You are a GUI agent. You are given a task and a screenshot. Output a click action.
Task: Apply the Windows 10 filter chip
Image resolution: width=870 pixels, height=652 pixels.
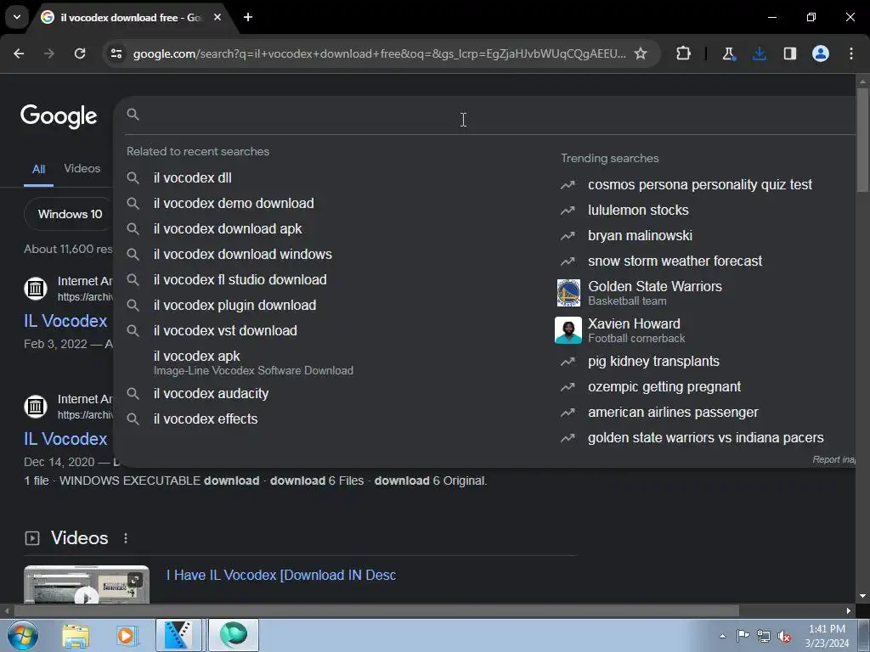70,214
